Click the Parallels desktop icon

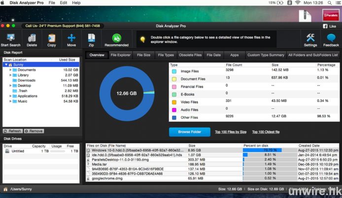tap(331, 15)
